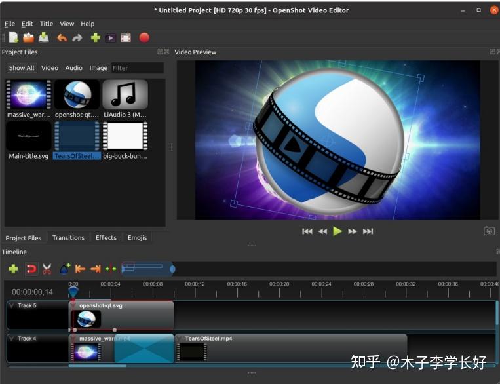
Task: Click the green Import Files plus icon
Action: [x=95, y=37]
